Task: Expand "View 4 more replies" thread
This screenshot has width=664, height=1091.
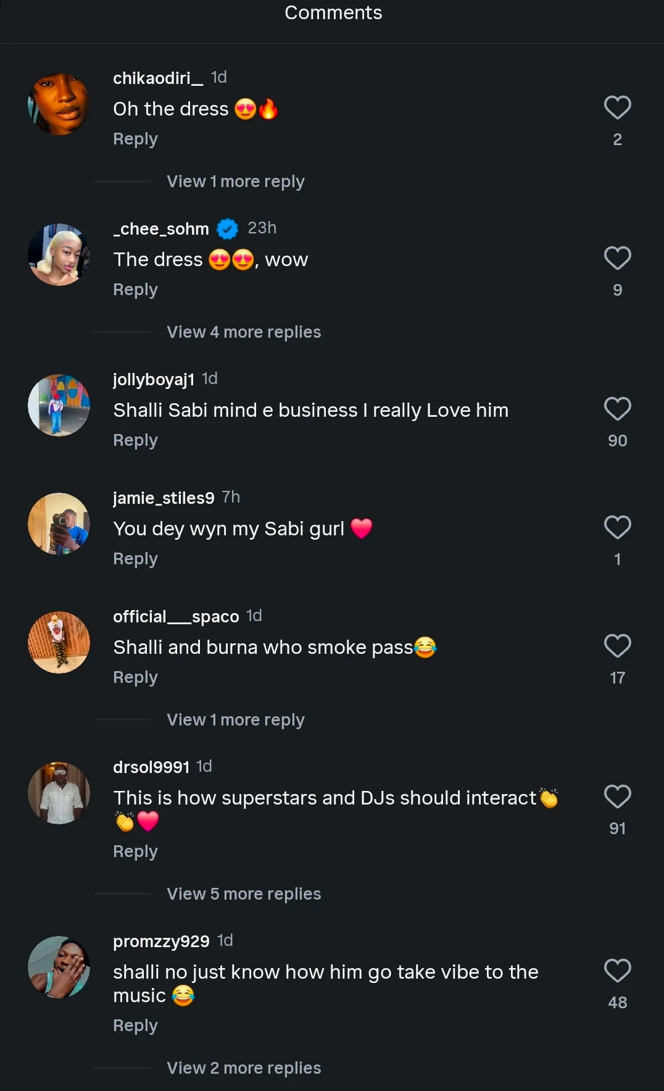Action: (x=244, y=332)
